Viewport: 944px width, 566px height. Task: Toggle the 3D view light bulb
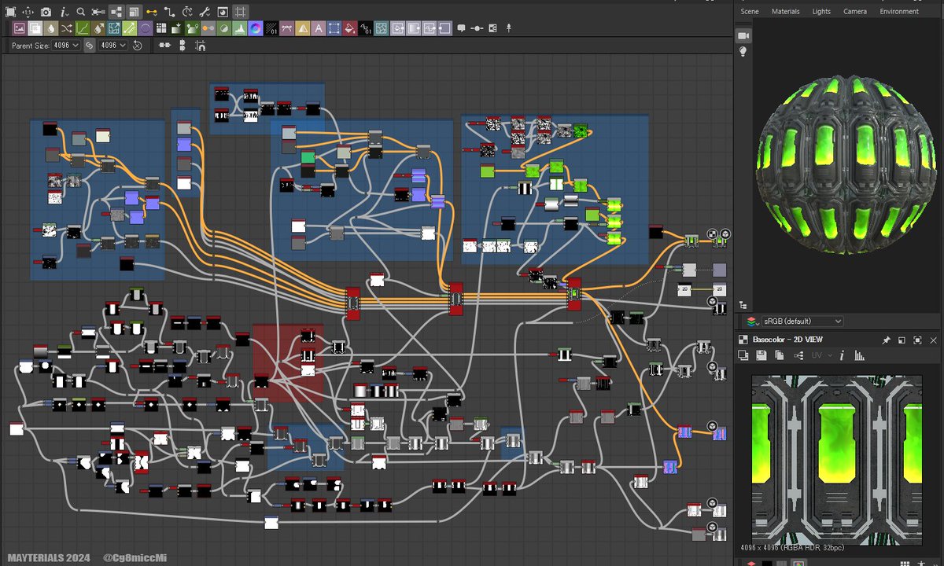tap(743, 52)
